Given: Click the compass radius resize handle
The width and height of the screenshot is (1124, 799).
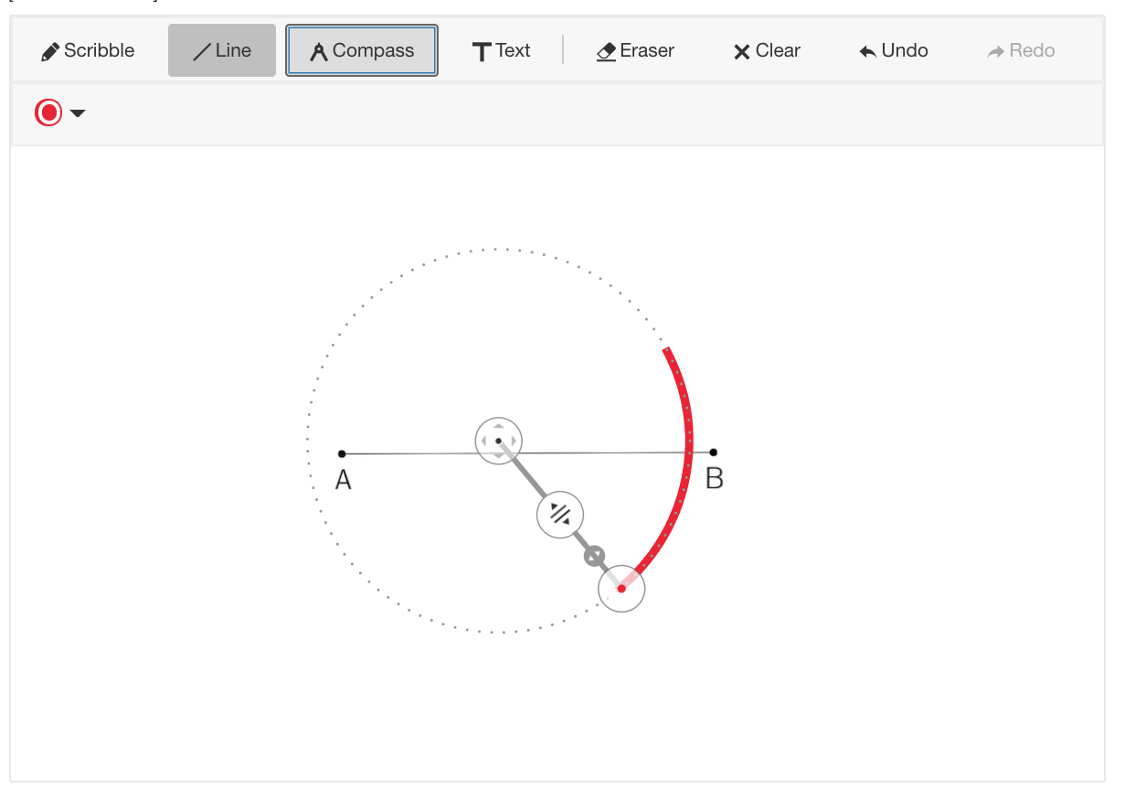Looking at the screenshot, I should point(560,514).
